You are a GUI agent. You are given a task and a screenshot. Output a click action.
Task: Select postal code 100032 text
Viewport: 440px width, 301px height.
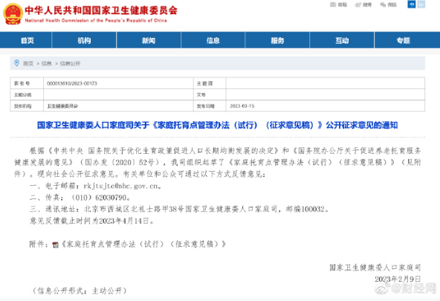[x=313, y=210]
